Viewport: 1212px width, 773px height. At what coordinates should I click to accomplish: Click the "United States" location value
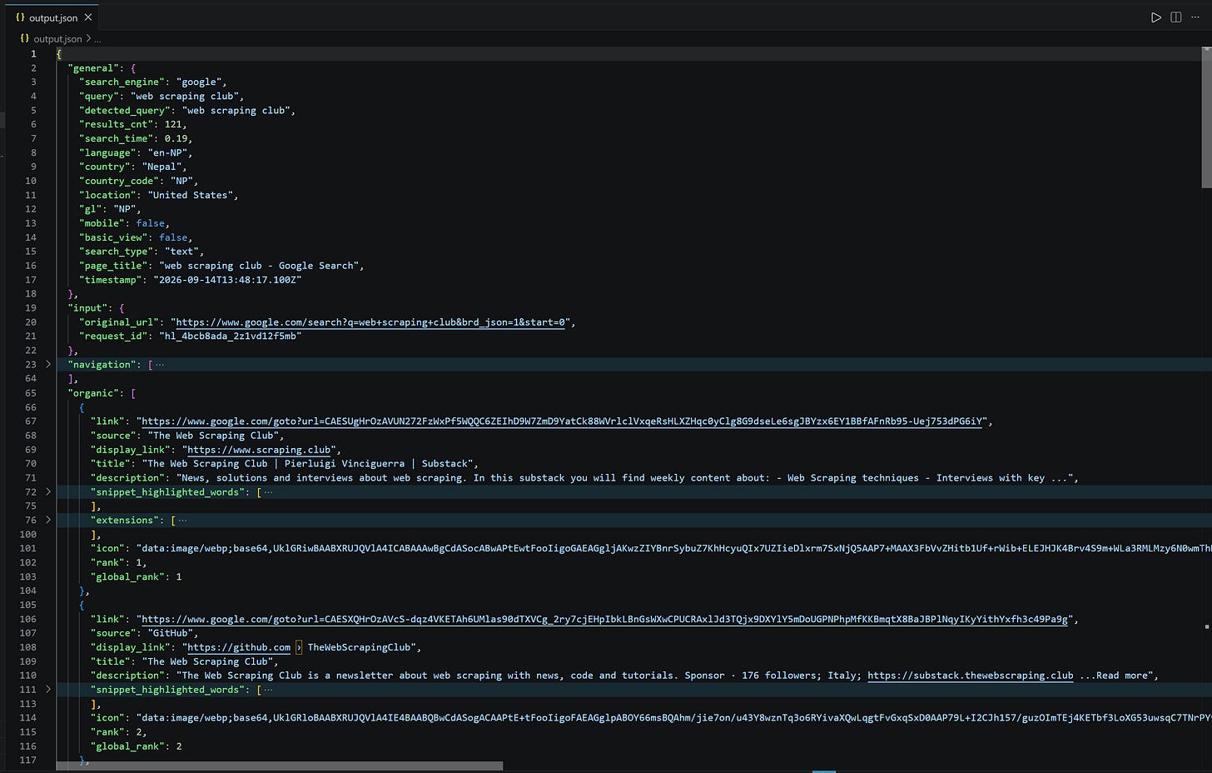(190, 195)
